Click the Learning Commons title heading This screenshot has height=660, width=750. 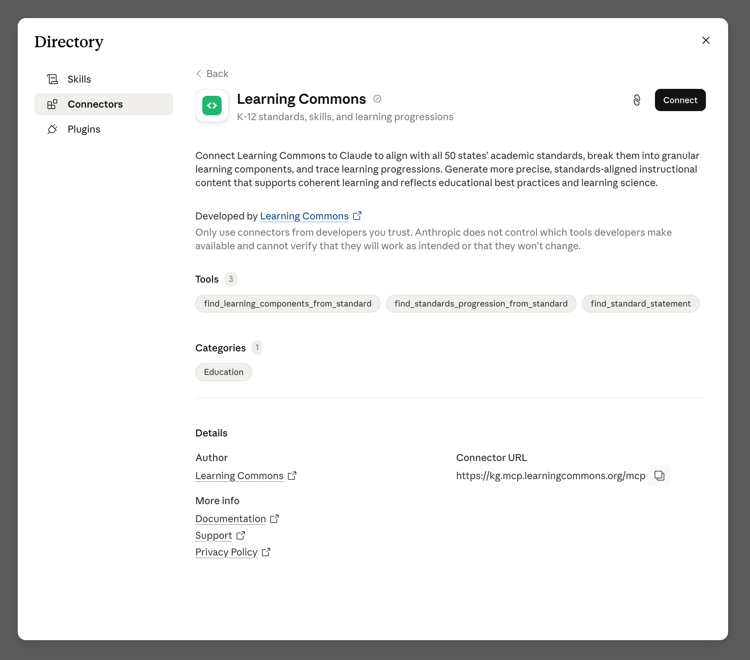[301, 99]
